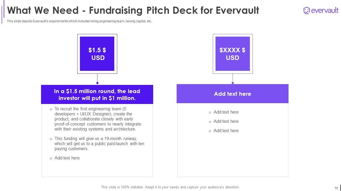Click the connector dot below the $1.5 square
The height and width of the screenshot is (191, 341).
click(97, 83)
